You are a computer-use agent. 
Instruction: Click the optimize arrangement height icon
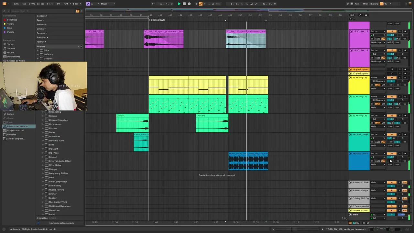point(360,15)
